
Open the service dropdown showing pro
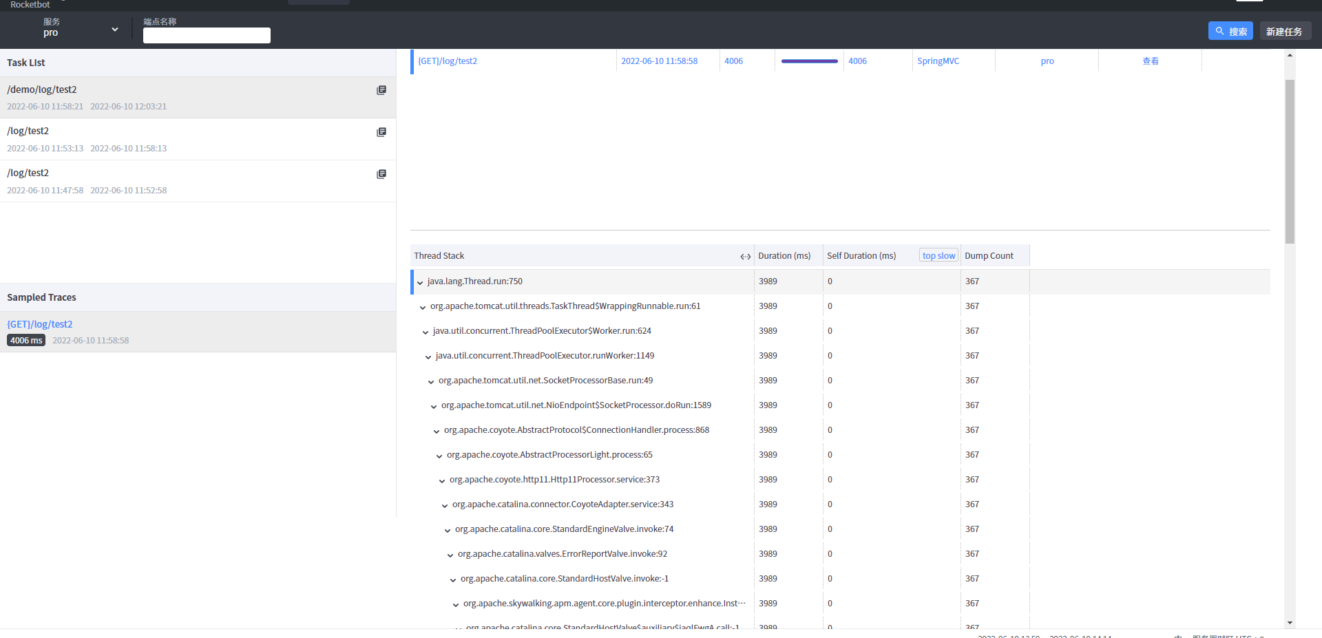click(x=80, y=28)
